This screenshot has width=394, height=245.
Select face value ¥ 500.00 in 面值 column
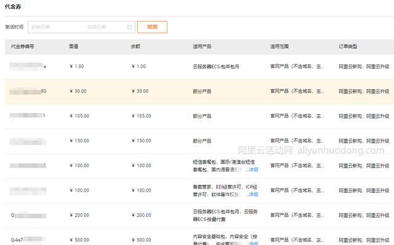point(79,240)
